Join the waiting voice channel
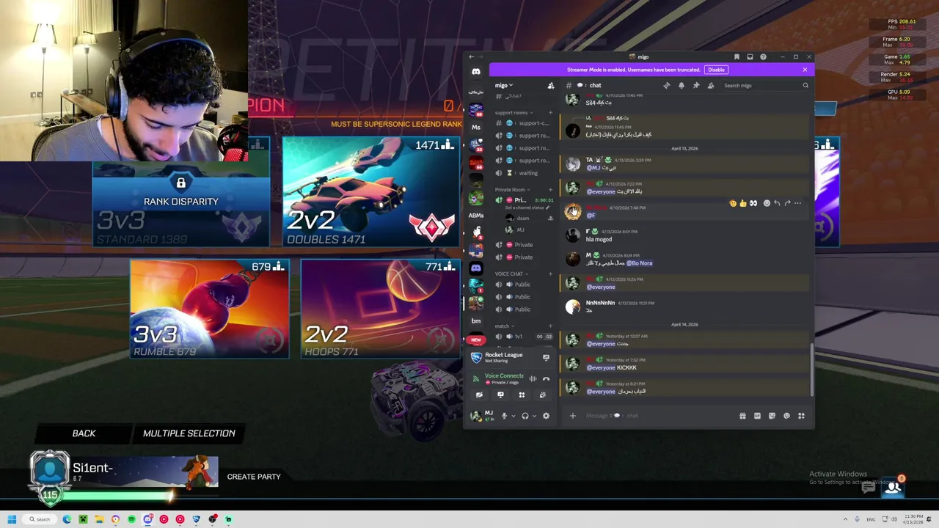The image size is (939, 528). coord(524,173)
